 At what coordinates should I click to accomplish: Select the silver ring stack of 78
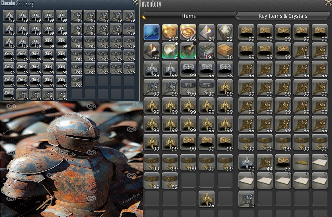pyautogui.click(x=225, y=69)
